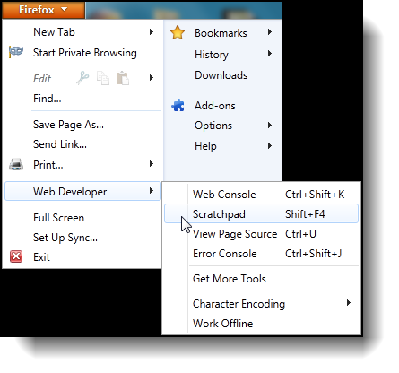The image size is (399, 373).
Task: Expand the New Tab submenu arrow
Action: pos(152,31)
